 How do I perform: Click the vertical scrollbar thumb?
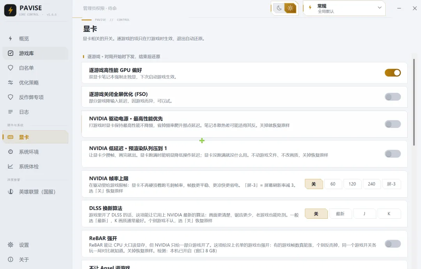(x=414, y=102)
